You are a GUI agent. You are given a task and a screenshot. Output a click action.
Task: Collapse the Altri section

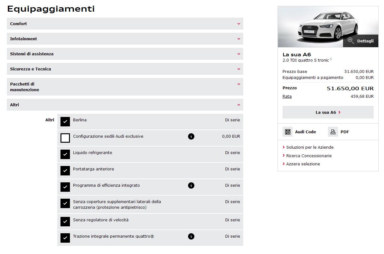point(125,105)
